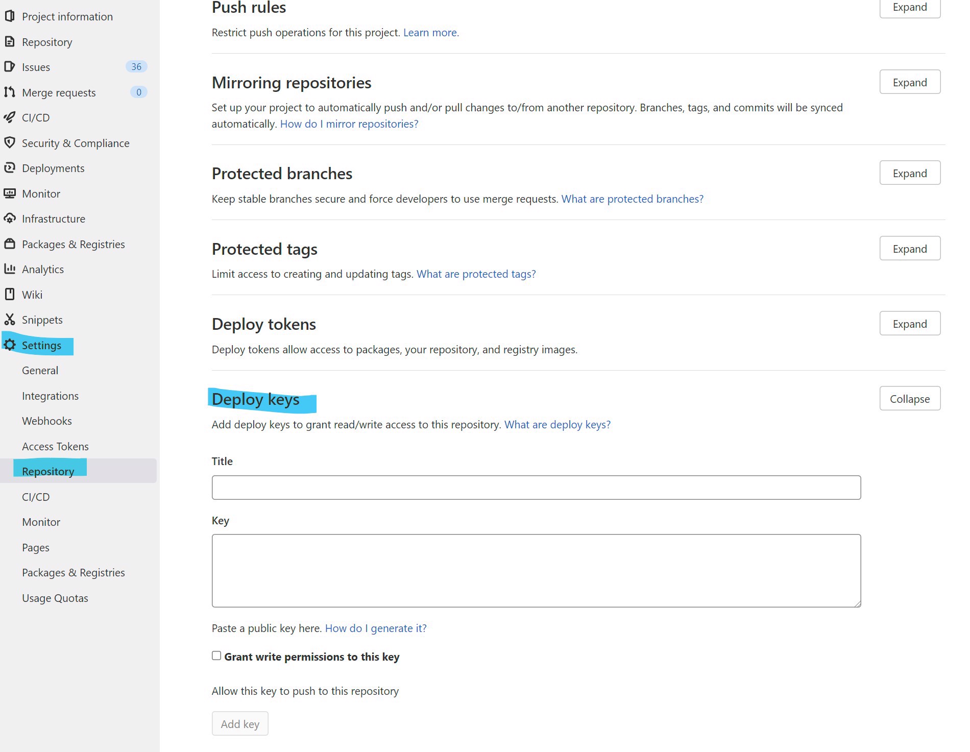970x752 pixels.
Task: Open Project information in sidebar
Action: pos(67,16)
